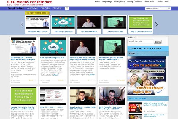Open title link SEO Tips for Google in 2015

coord(52,58)
